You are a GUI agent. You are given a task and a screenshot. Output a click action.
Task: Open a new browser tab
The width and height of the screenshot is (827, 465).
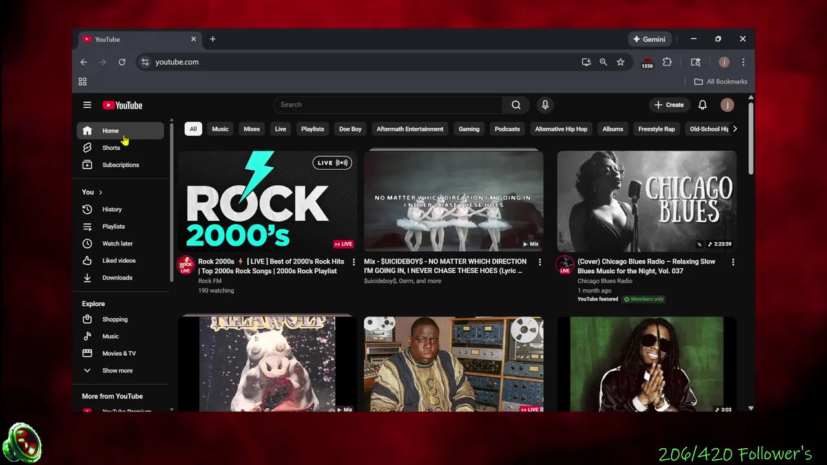tap(213, 39)
